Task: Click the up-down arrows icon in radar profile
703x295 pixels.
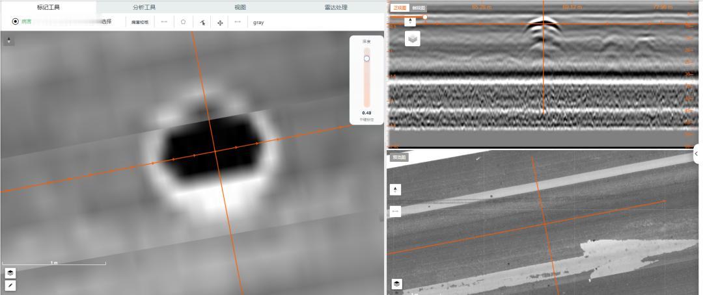Action: click(410, 21)
